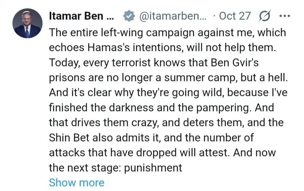The image size is (304, 191).
Task: Click the first line starting 'The entire left-wing'
Action: pos(168,32)
